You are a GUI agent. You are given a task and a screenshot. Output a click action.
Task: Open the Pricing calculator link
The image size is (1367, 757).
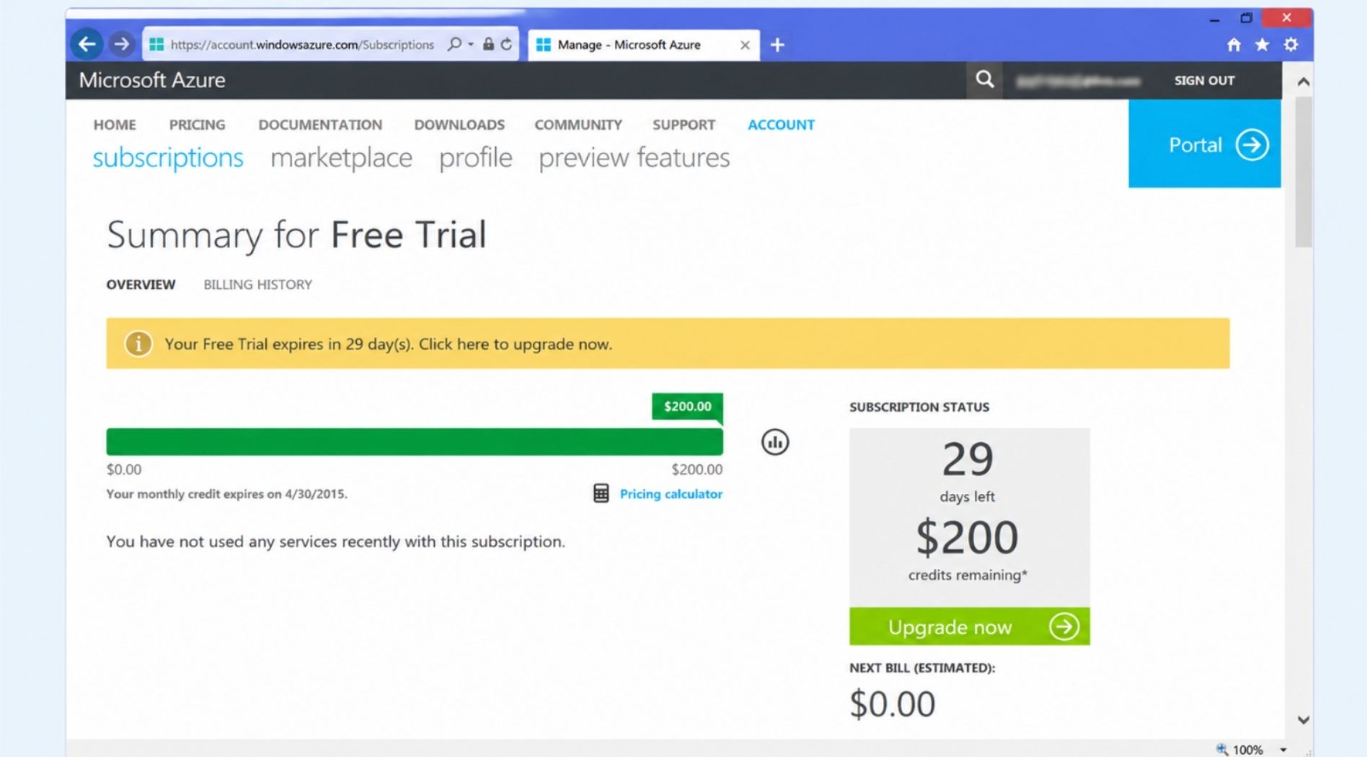pyautogui.click(x=671, y=494)
